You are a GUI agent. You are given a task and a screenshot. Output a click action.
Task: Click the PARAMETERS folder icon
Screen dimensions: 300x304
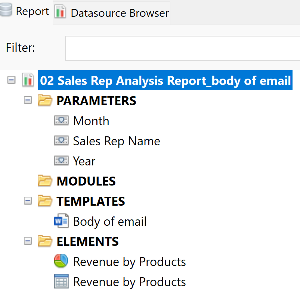[45, 101]
